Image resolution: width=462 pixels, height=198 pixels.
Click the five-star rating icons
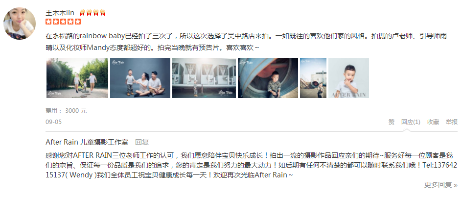click(63, 22)
